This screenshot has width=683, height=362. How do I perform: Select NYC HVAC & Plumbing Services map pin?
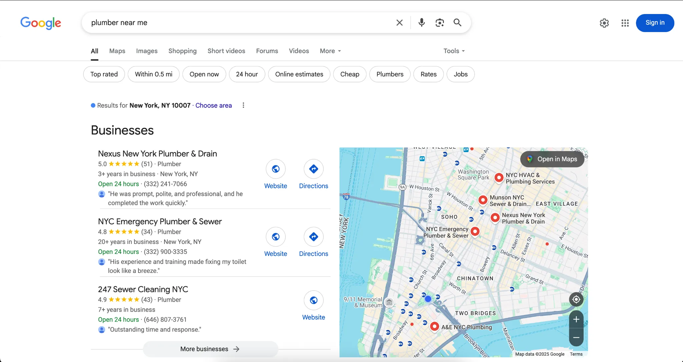coord(499,177)
